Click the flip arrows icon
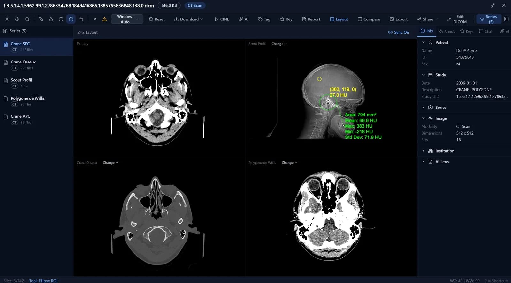 pos(81,19)
